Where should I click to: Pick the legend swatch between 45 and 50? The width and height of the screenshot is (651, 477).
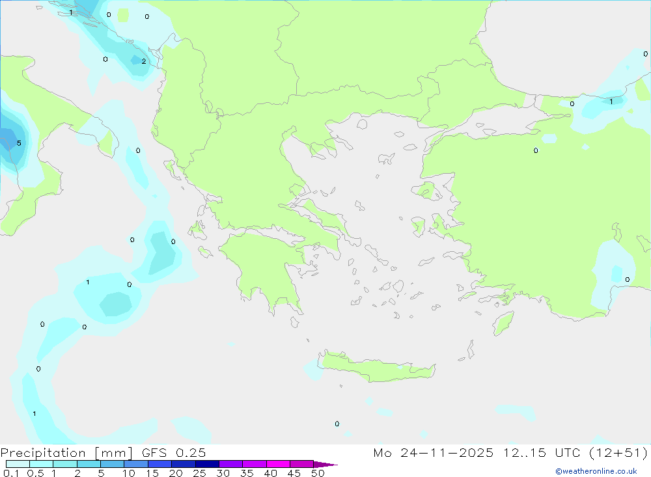[x=302, y=464]
